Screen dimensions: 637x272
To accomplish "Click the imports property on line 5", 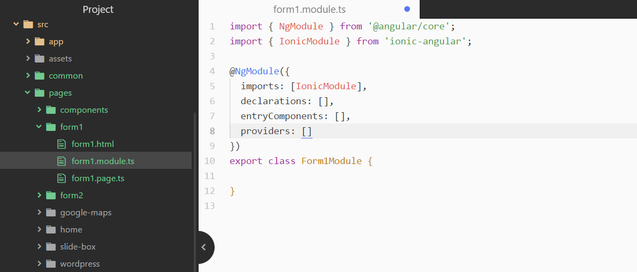I will click(263, 87).
